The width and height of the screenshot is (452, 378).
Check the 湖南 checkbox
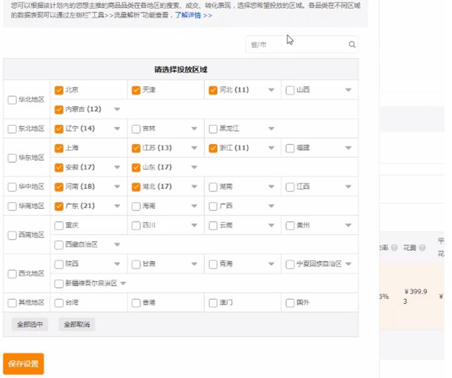(x=213, y=187)
